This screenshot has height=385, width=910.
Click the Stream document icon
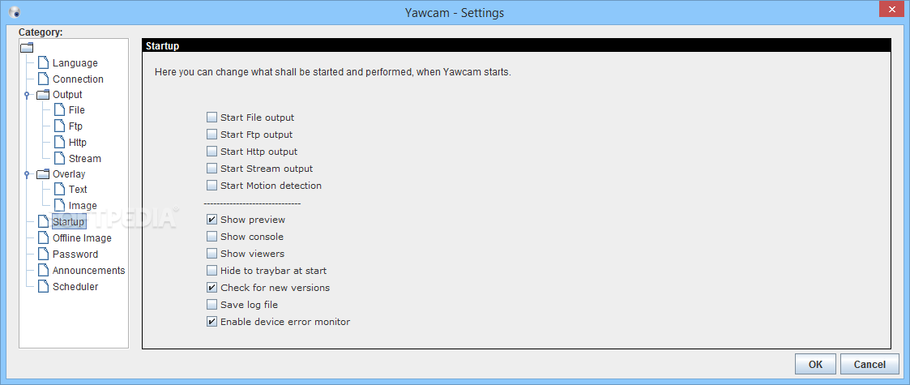click(59, 158)
